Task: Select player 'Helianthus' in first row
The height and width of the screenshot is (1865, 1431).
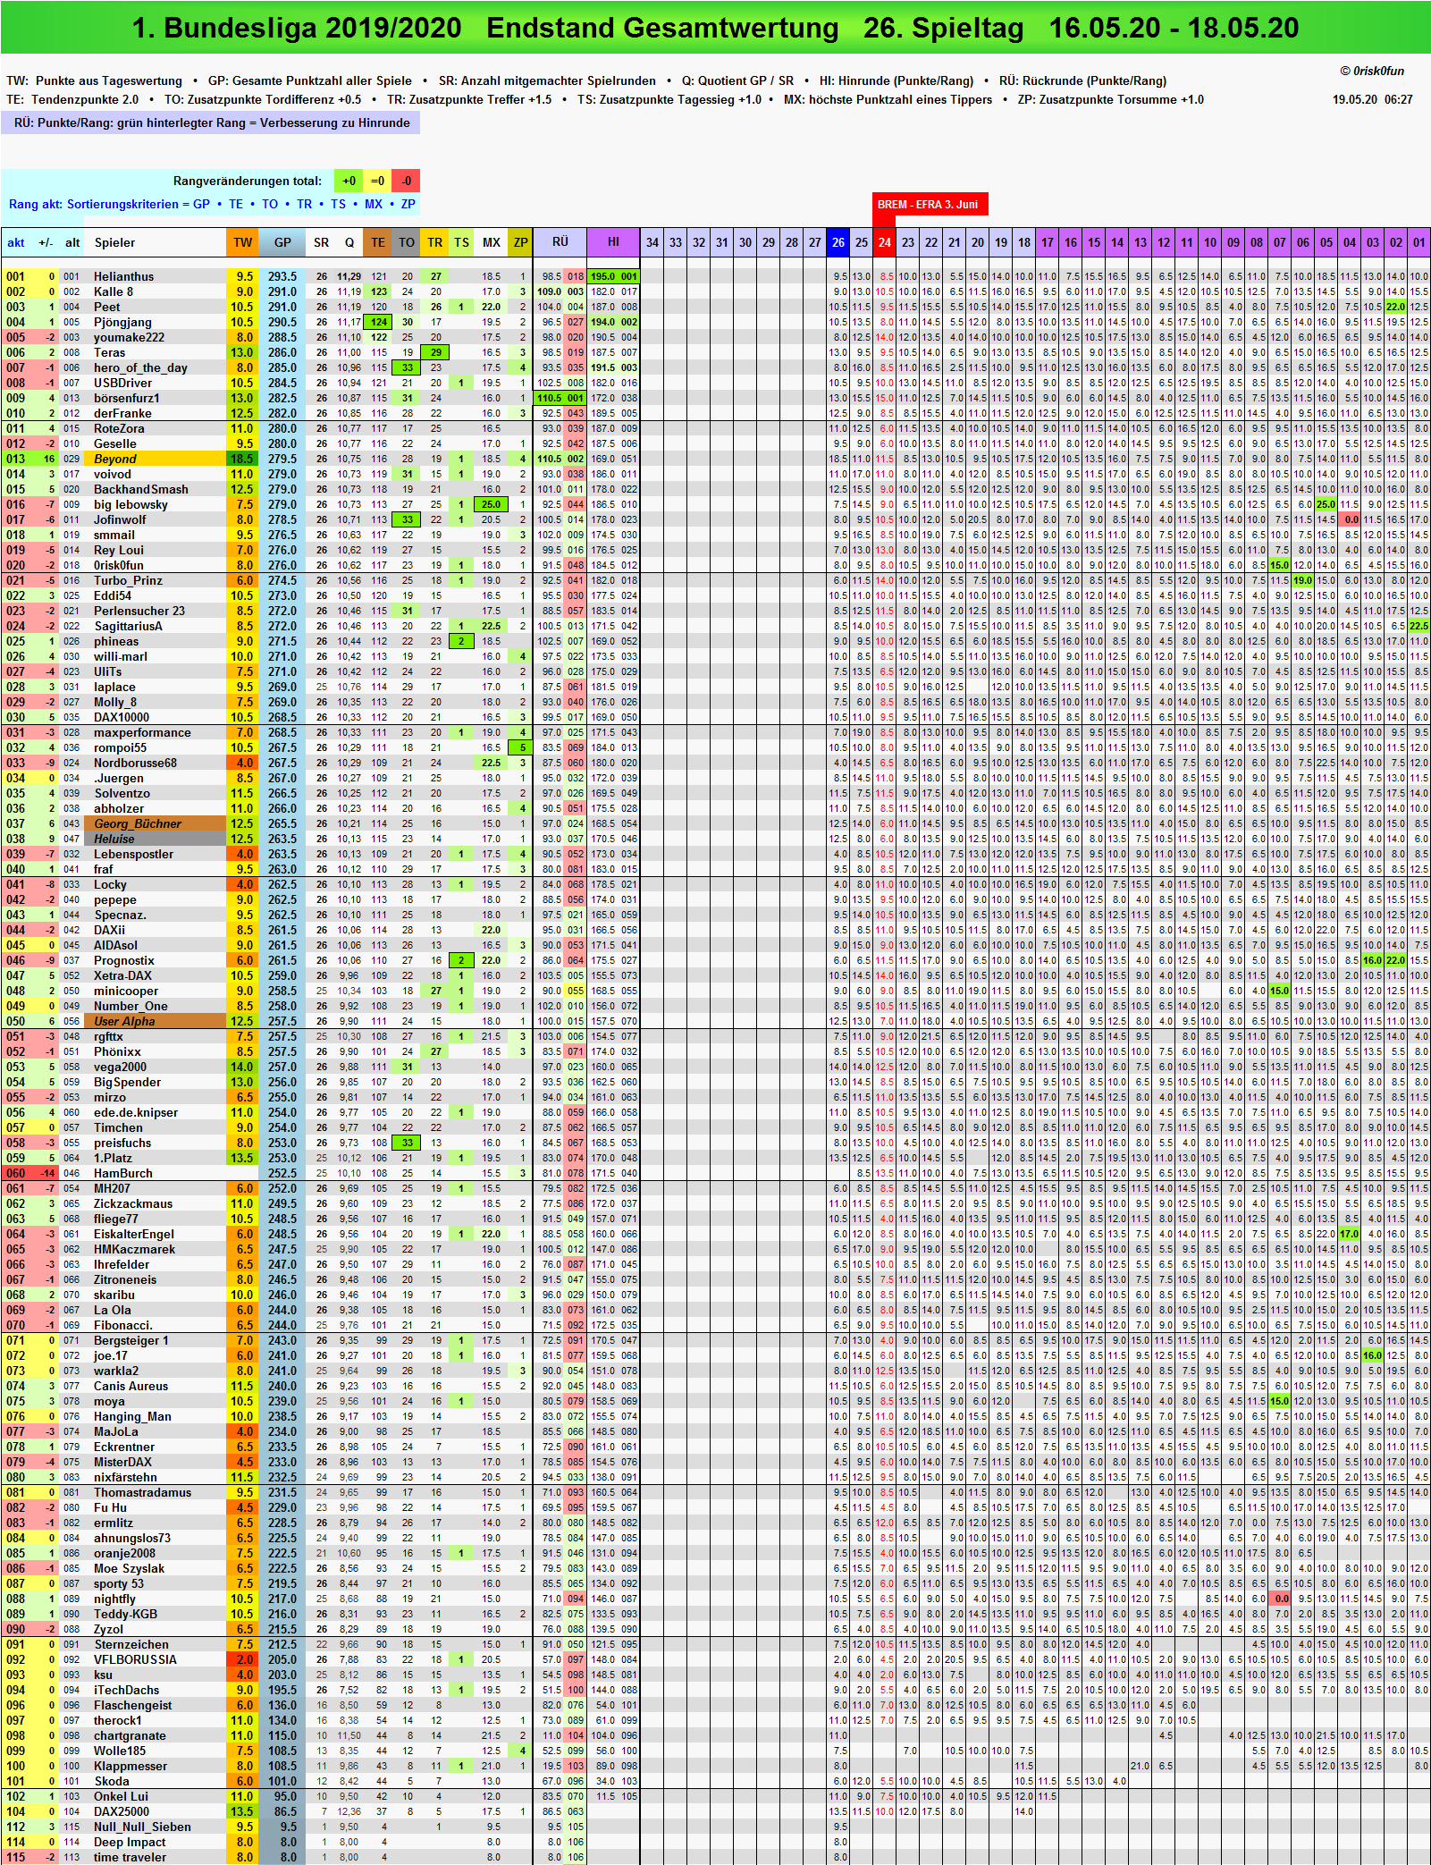Action: point(123,276)
